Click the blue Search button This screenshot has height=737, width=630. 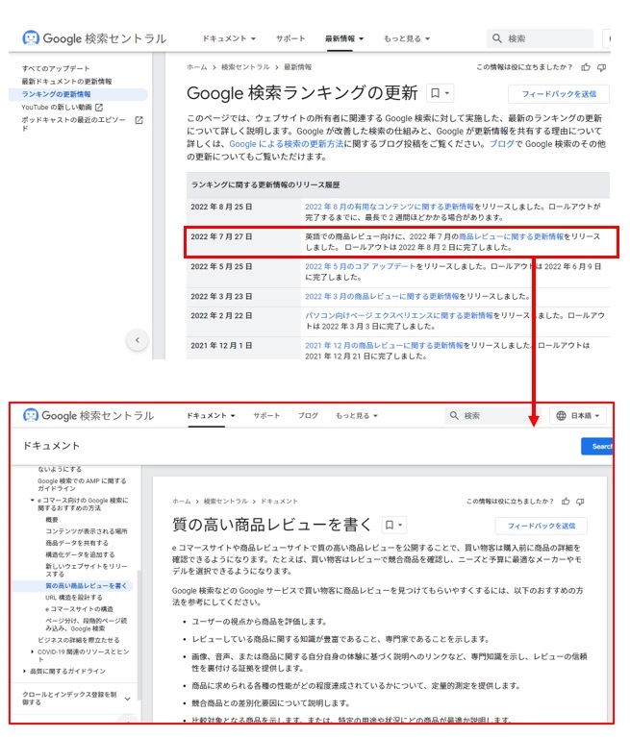click(596, 446)
